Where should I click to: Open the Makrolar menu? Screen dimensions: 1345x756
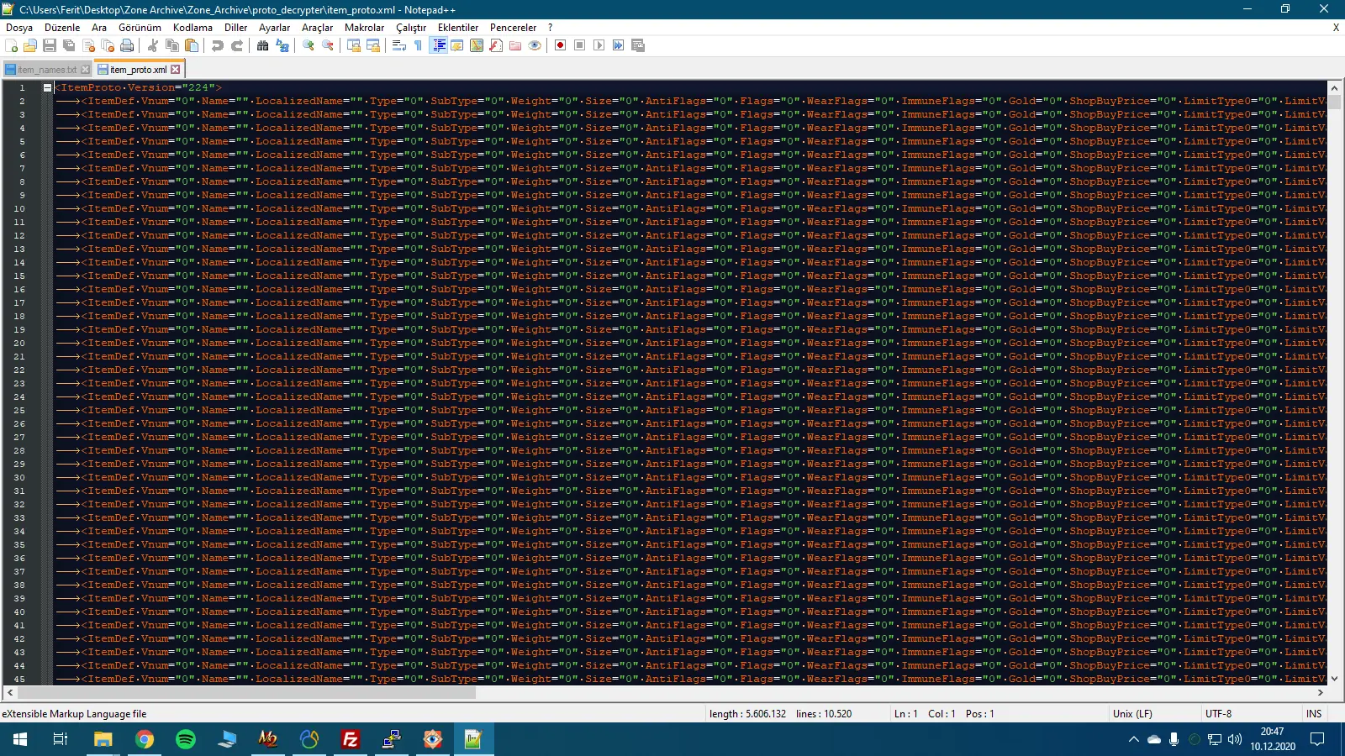[365, 28]
